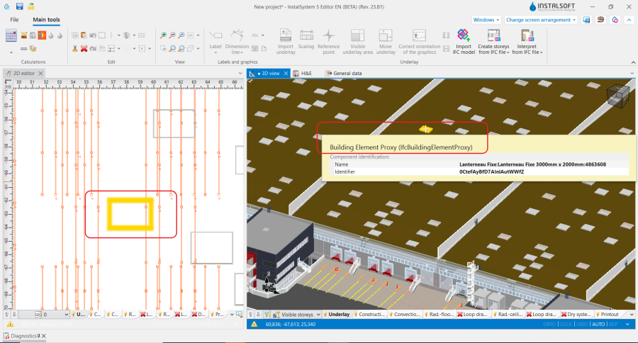Expand 3D status bar options chevron
Screen dimensions: 638x343
[627, 325]
